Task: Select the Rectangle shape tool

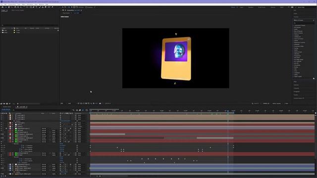Action: pyautogui.click(x=31, y=7)
